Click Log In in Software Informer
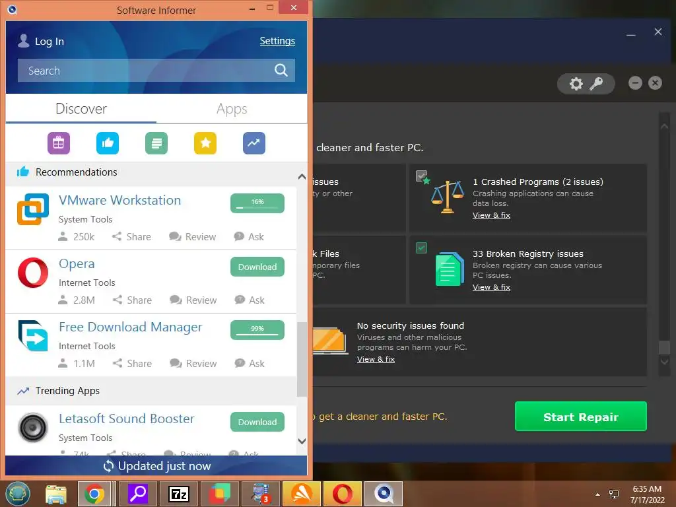 tap(50, 42)
